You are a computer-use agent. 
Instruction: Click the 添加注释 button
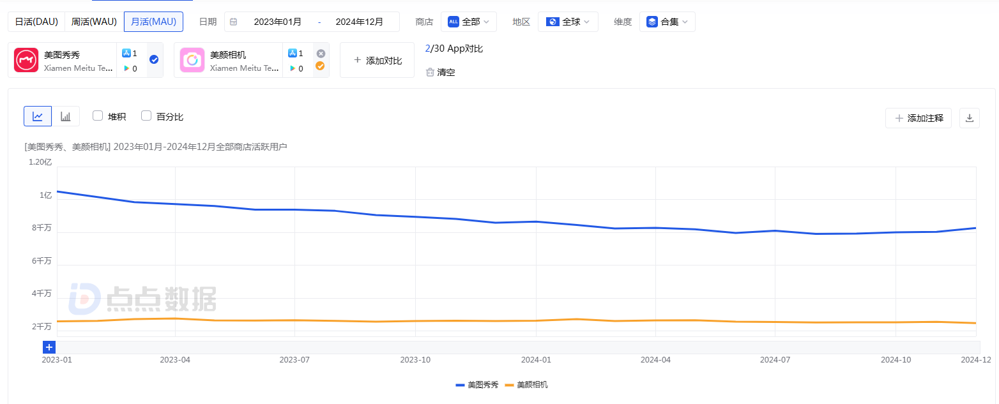[x=918, y=118]
